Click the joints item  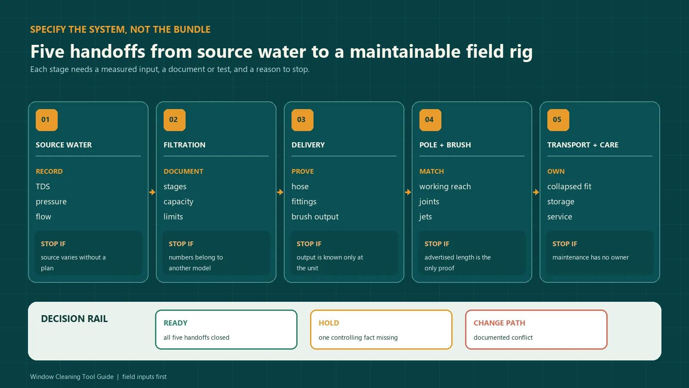[x=429, y=202]
